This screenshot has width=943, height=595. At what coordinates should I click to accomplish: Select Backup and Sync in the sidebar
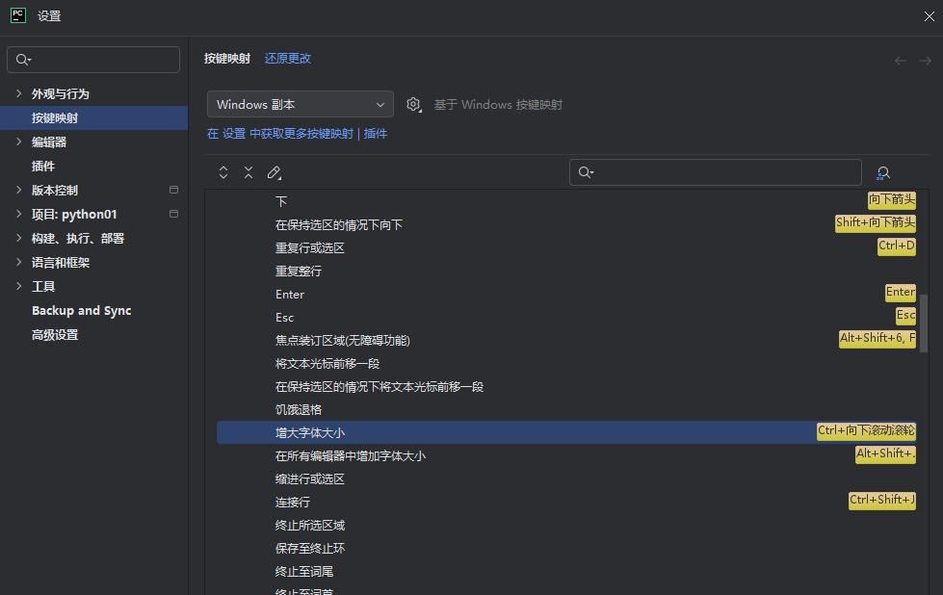81,310
